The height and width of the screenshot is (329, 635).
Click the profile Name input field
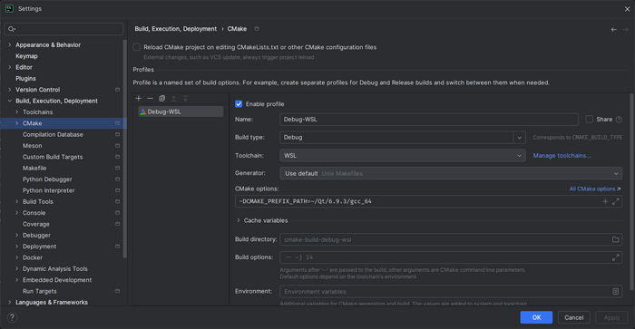pyautogui.click(x=429, y=120)
